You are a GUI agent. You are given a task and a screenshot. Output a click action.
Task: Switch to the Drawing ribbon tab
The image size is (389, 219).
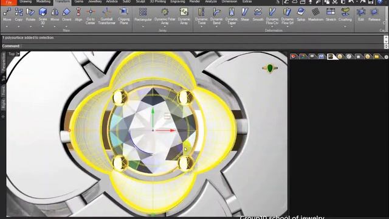click(26, 2)
